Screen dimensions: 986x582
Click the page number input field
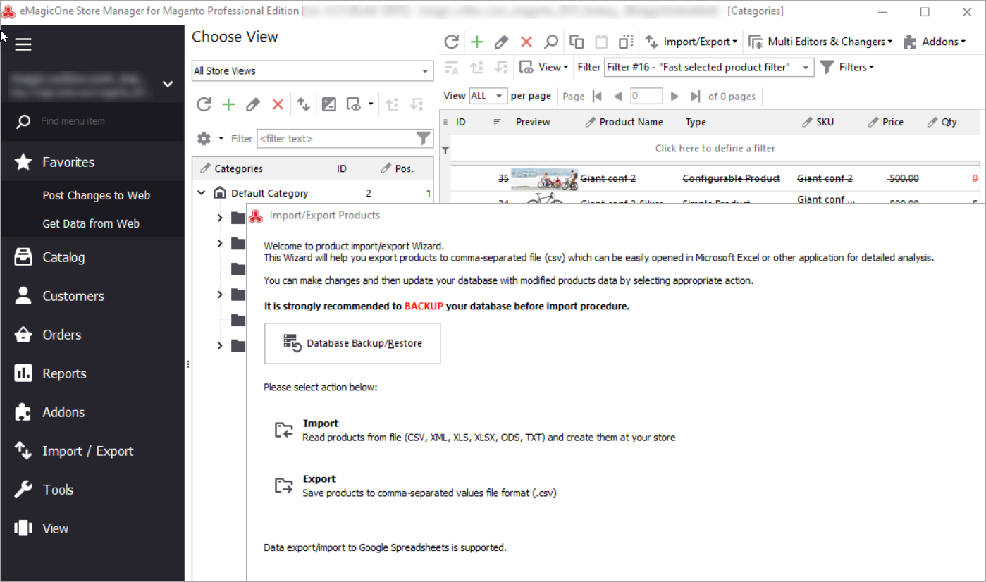point(646,96)
